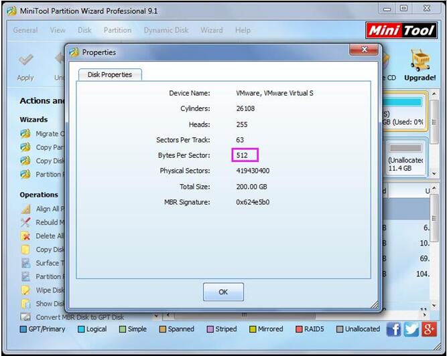Click the Heads value 255
This screenshot has height=356, width=447.
242,124
